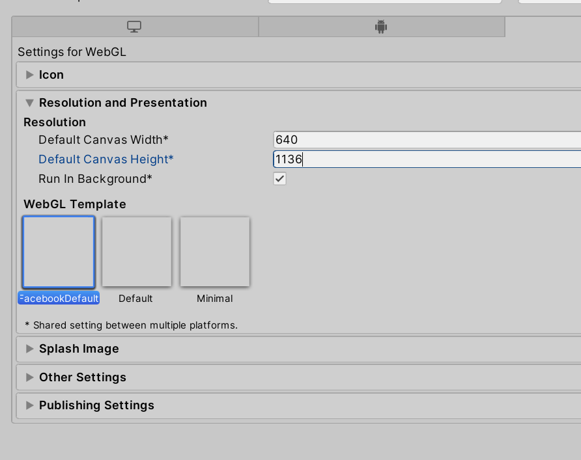Switch to the Standalone platform tab icon
This screenshot has width=581, height=460.
(x=134, y=27)
